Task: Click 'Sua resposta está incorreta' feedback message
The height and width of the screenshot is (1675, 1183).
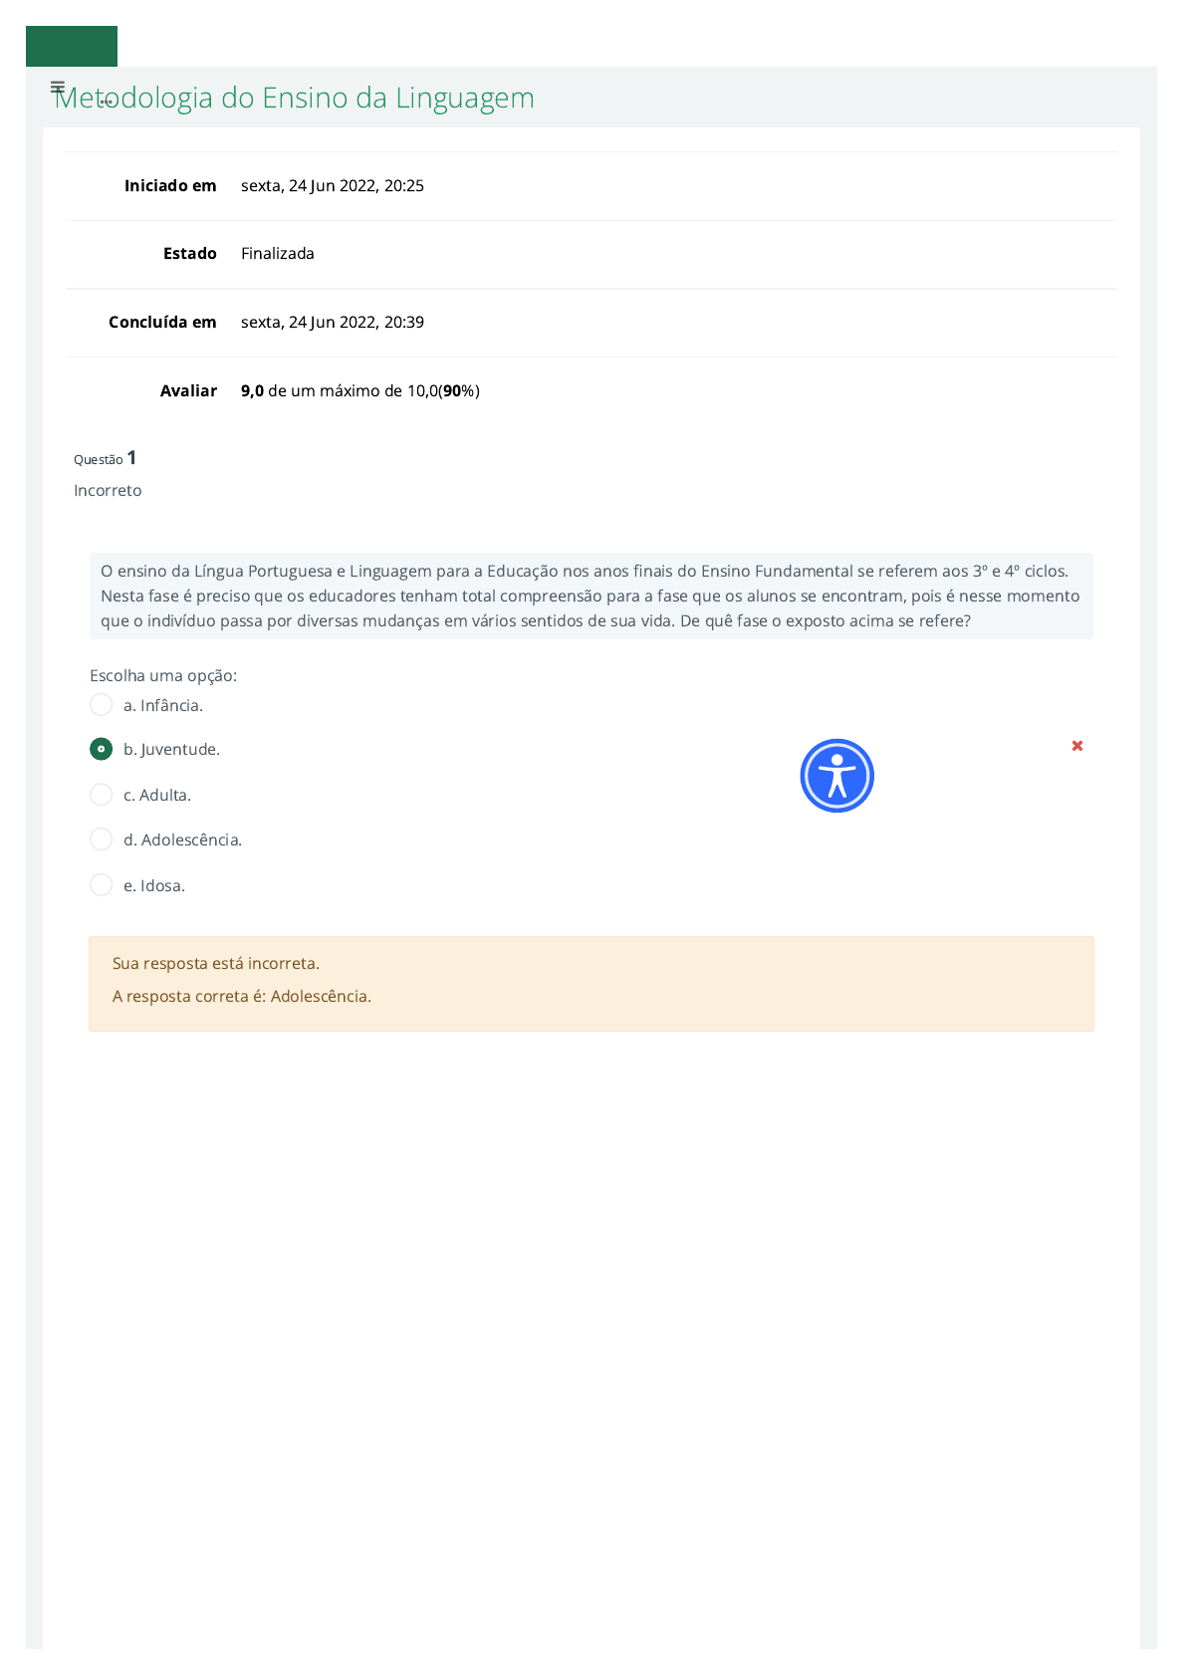Action: tap(216, 963)
